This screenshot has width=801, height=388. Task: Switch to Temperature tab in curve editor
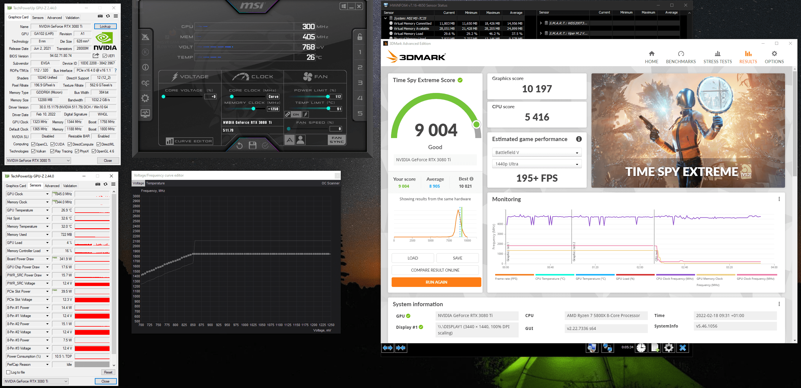click(155, 183)
